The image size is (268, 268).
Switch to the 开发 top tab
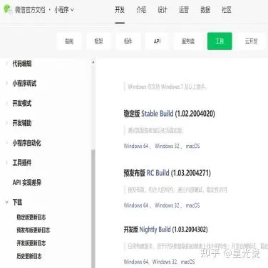point(120,10)
